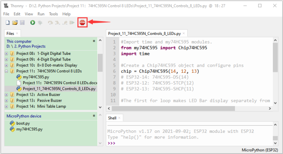Click the Resume debug icon
Viewport: 283px width, 154px height.
click(x=72, y=22)
